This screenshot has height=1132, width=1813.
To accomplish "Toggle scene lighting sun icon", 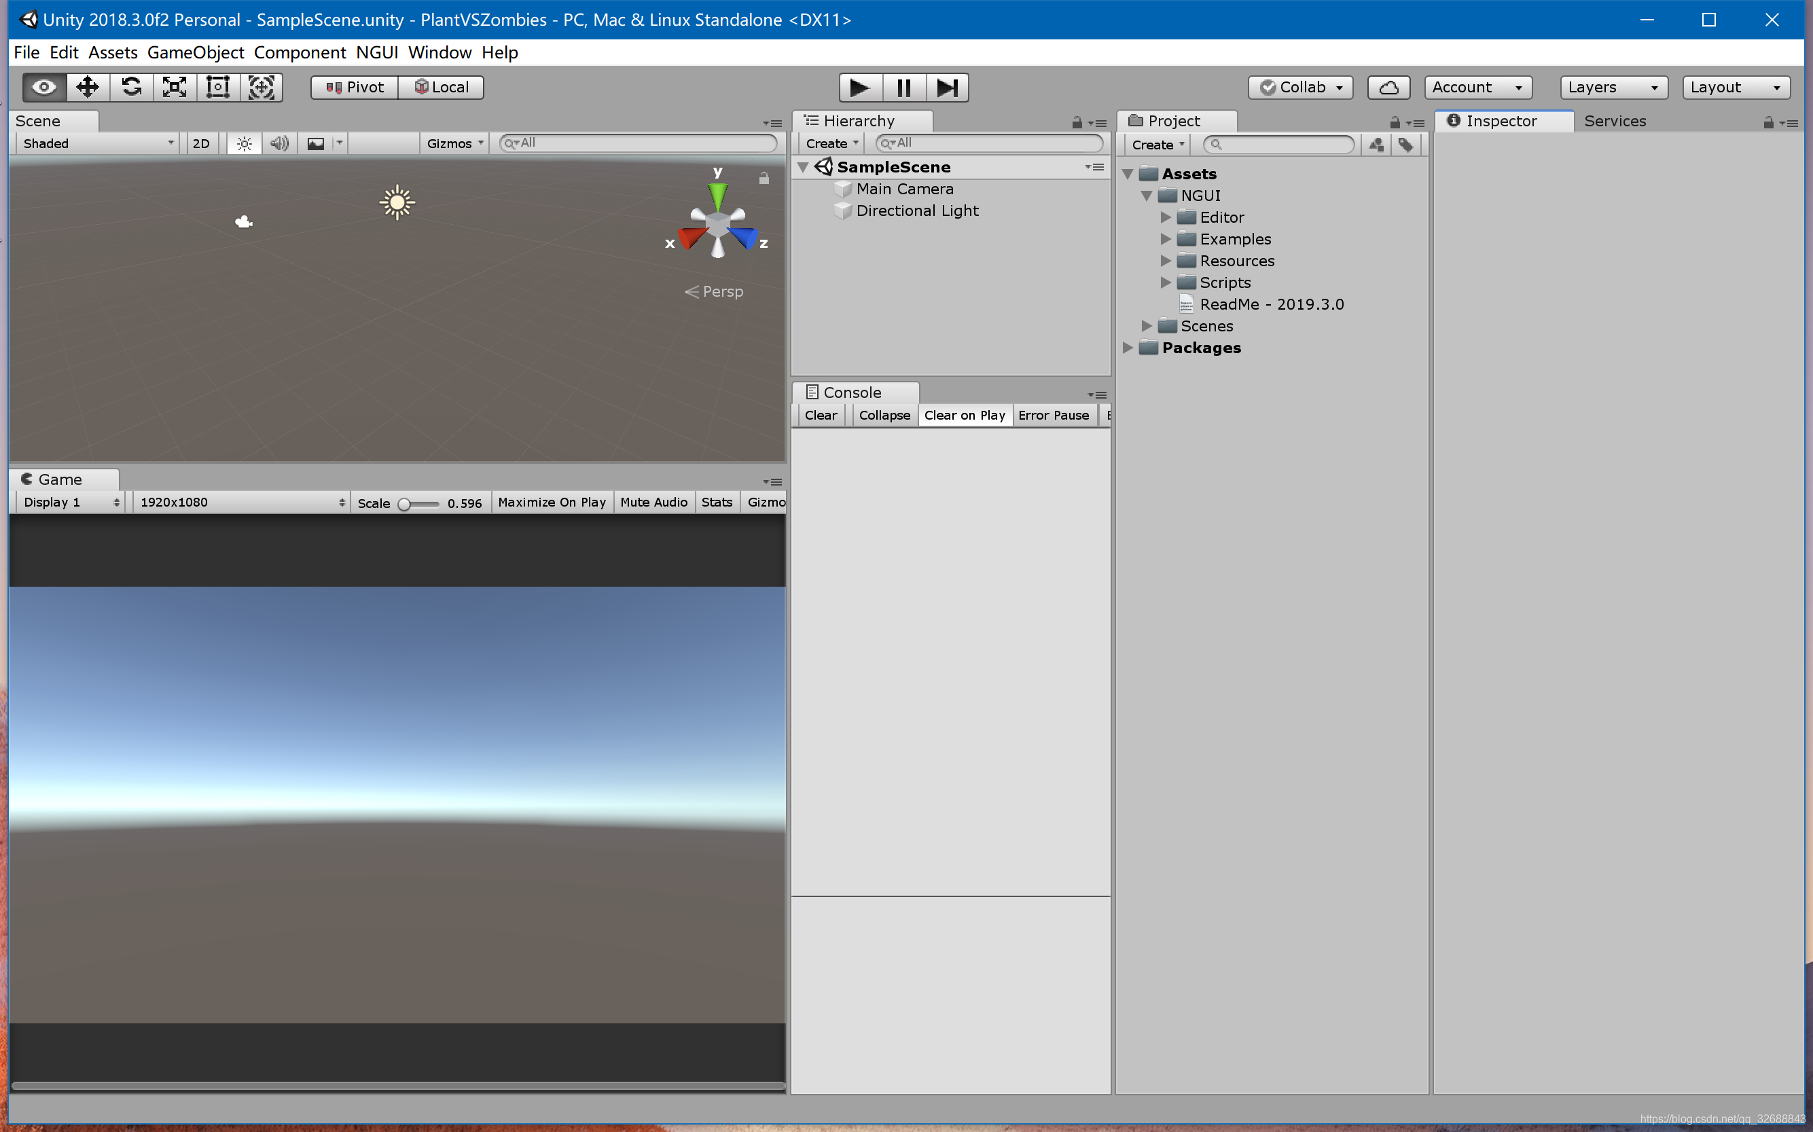I will tap(244, 144).
